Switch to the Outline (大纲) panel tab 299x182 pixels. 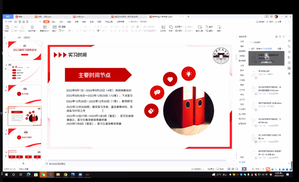[19, 37]
